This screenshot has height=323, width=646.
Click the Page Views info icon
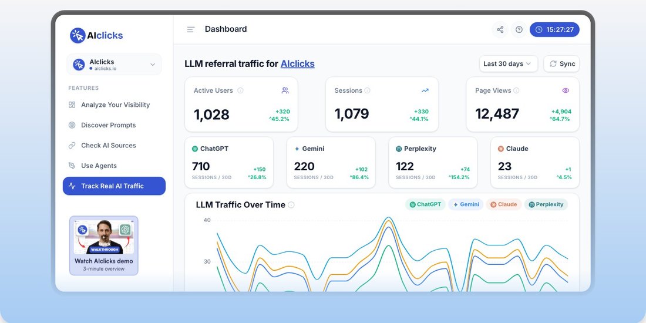point(516,90)
